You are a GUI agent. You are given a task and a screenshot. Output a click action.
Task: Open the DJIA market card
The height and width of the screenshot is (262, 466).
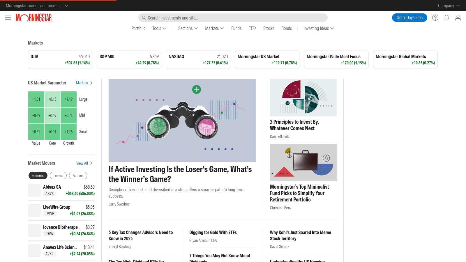(x=60, y=60)
